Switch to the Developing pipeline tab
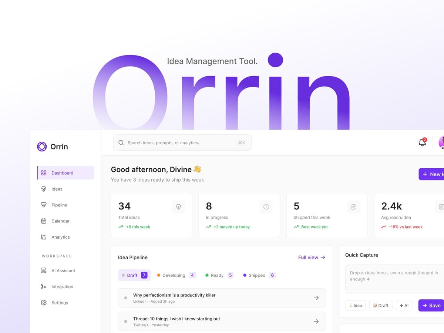 pyautogui.click(x=176, y=275)
